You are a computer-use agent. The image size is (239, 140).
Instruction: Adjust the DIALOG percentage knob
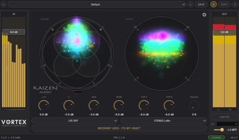point(194,105)
